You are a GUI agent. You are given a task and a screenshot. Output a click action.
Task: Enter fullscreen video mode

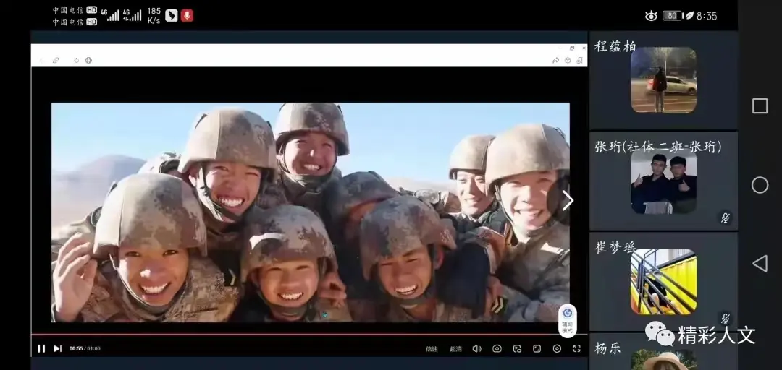577,348
